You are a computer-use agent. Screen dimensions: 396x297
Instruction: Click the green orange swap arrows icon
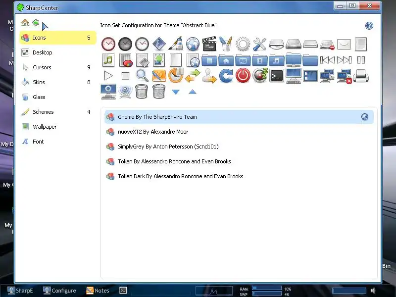pos(193,76)
